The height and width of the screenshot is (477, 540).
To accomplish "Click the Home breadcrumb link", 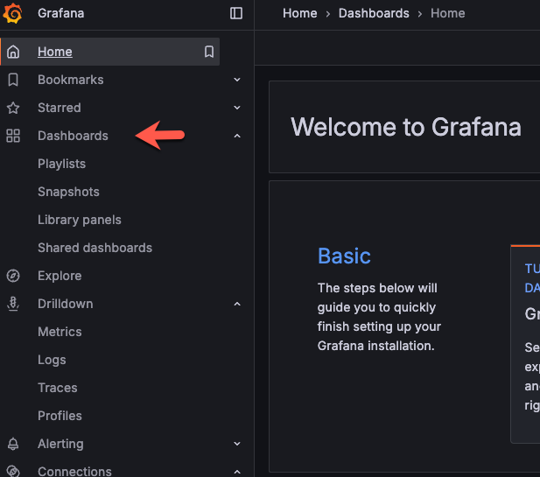I will [x=299, y=13].
